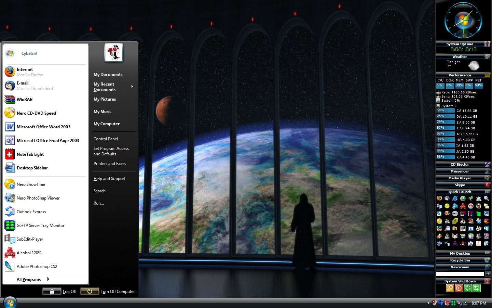Click CybaGirl user picture thumbnail
This screenshot has height=308, width=492.
pyautogui.click(x=114, y=53)
